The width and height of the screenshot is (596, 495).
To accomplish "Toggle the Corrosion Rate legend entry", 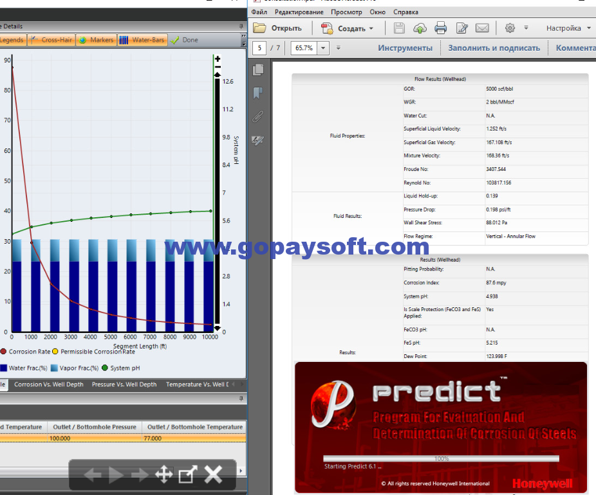I will point(26,352).
